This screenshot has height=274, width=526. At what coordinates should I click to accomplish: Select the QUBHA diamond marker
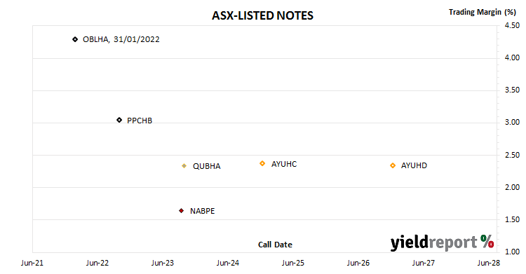[184, 165]
